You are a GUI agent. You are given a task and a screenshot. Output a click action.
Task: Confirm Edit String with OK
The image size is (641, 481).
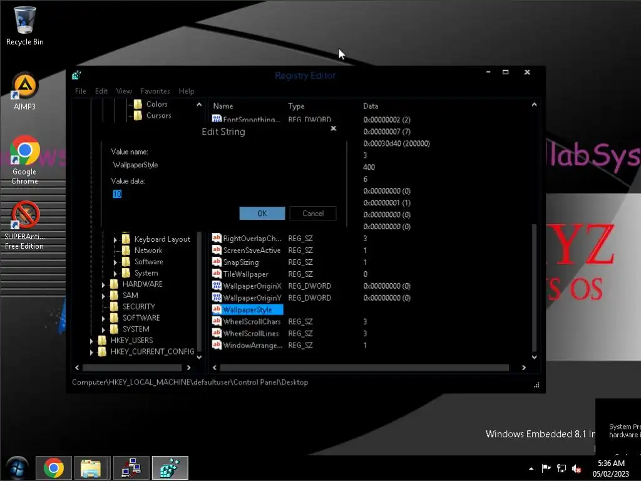click(262, 213)
